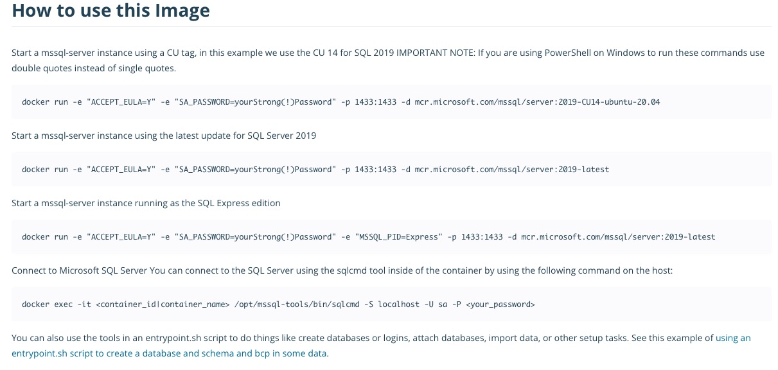Click the text "IMPORTANT NOTE" in the first paragraph
The height and width of the screenshot is (370, 778).
[434, 53]
